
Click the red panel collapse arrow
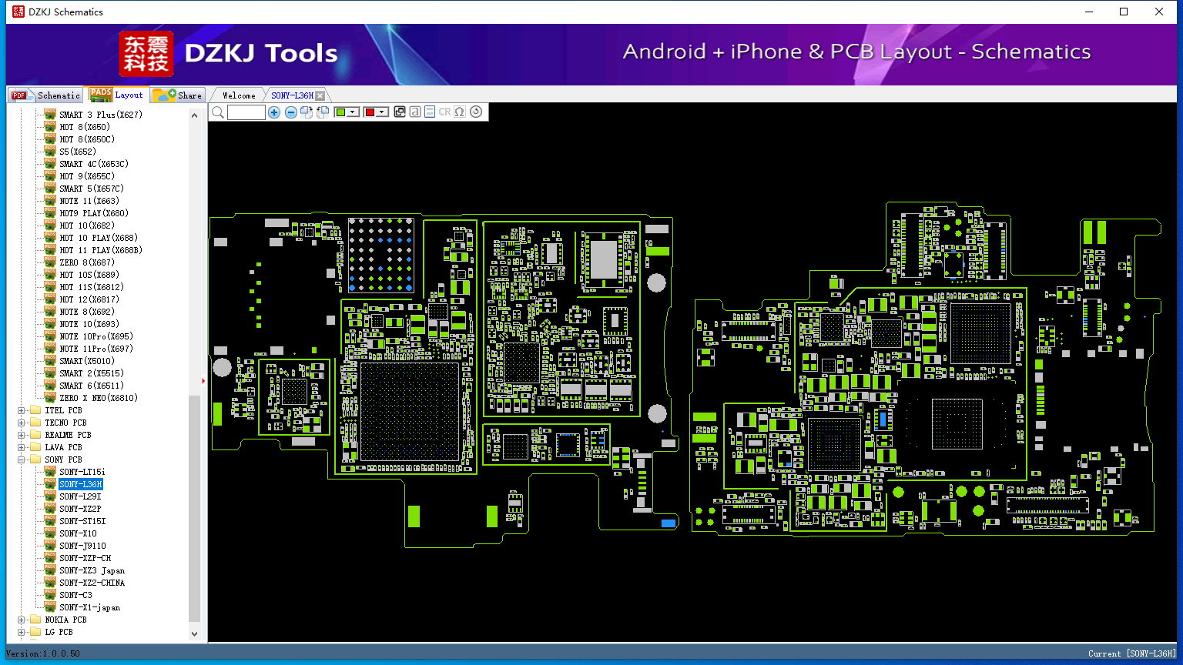pos(203,380)
